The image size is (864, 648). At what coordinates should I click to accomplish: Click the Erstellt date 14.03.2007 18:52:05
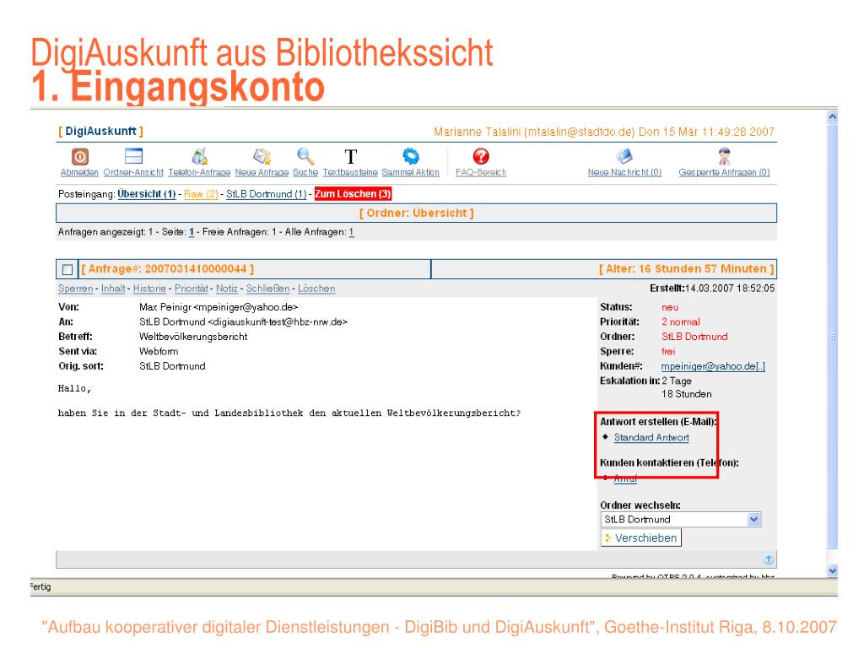[x=730, y=289]
